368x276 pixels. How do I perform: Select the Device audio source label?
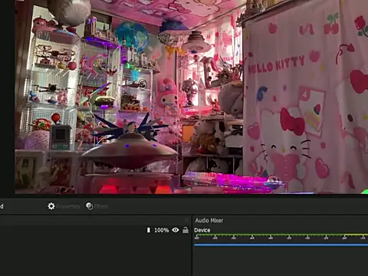click(x=202, y=230)
